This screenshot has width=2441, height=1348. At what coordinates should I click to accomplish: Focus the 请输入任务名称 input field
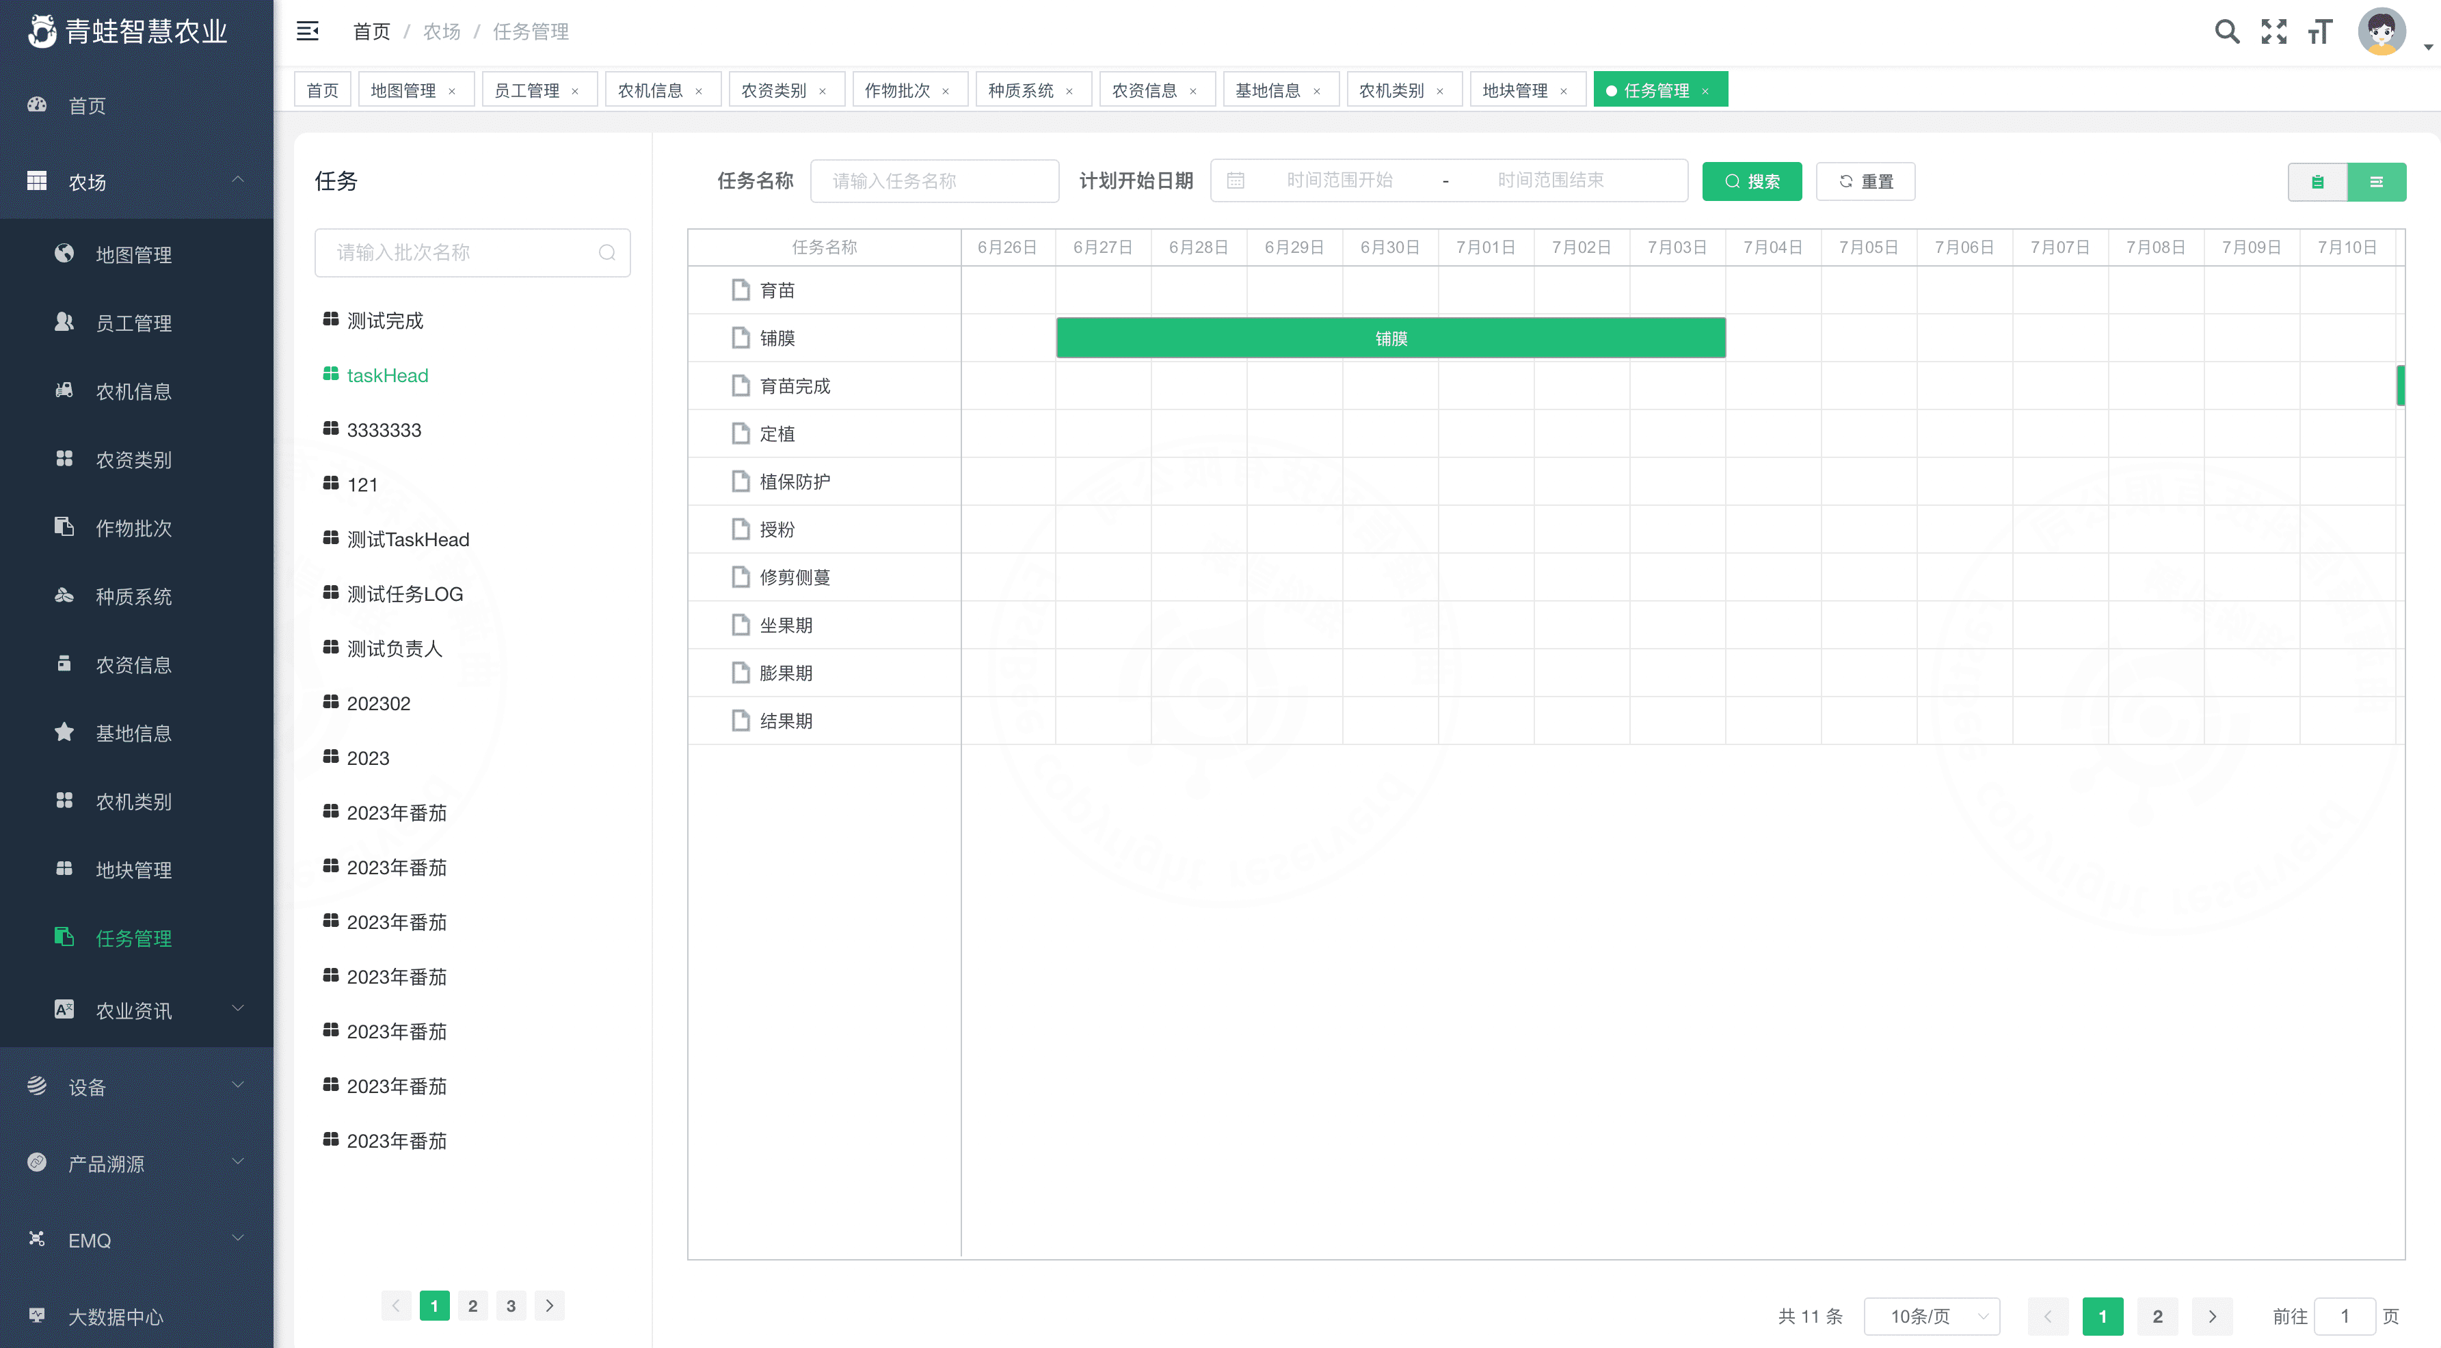(934, 181)
